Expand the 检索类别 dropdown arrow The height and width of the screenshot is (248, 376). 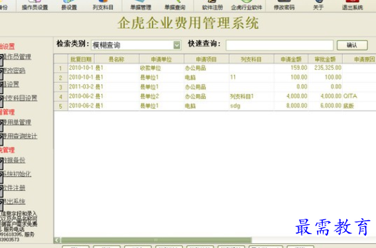coord(177,45)
